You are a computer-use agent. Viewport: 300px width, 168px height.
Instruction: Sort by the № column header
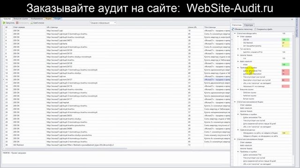point(8,27)
